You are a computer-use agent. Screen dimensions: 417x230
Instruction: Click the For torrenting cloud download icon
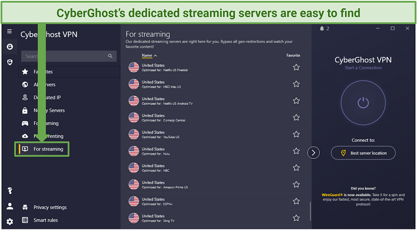point(25,136)
